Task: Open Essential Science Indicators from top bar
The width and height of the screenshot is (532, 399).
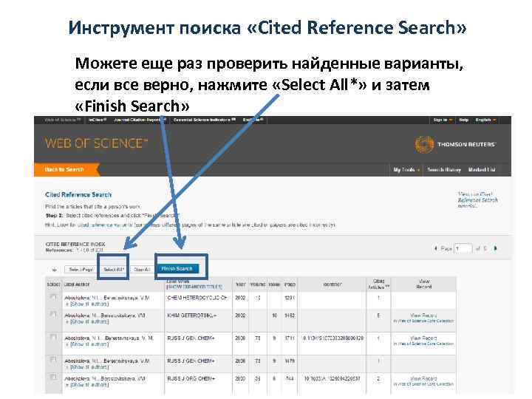Action: tap(204, 120)
